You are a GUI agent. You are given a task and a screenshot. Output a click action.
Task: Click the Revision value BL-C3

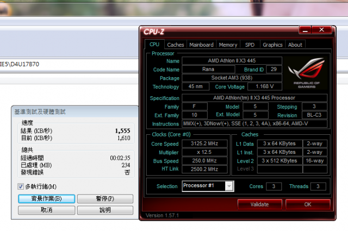(314, 115)
